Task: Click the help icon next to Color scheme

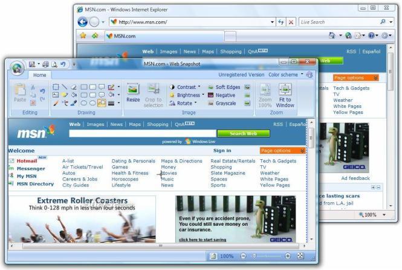Action: (310, 74)
